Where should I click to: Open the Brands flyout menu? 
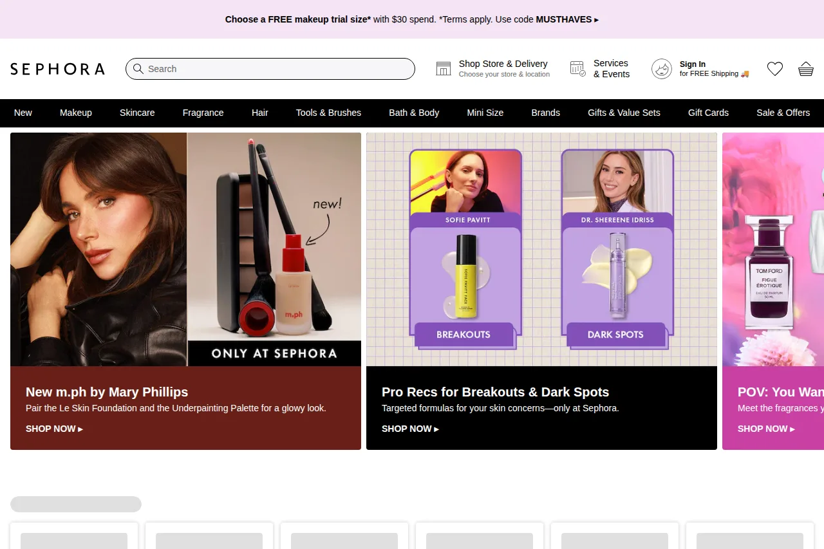(545, 113)
